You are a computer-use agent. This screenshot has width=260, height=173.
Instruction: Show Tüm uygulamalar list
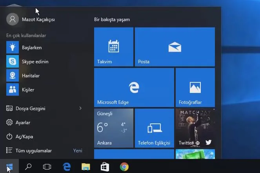coord(33,151)
